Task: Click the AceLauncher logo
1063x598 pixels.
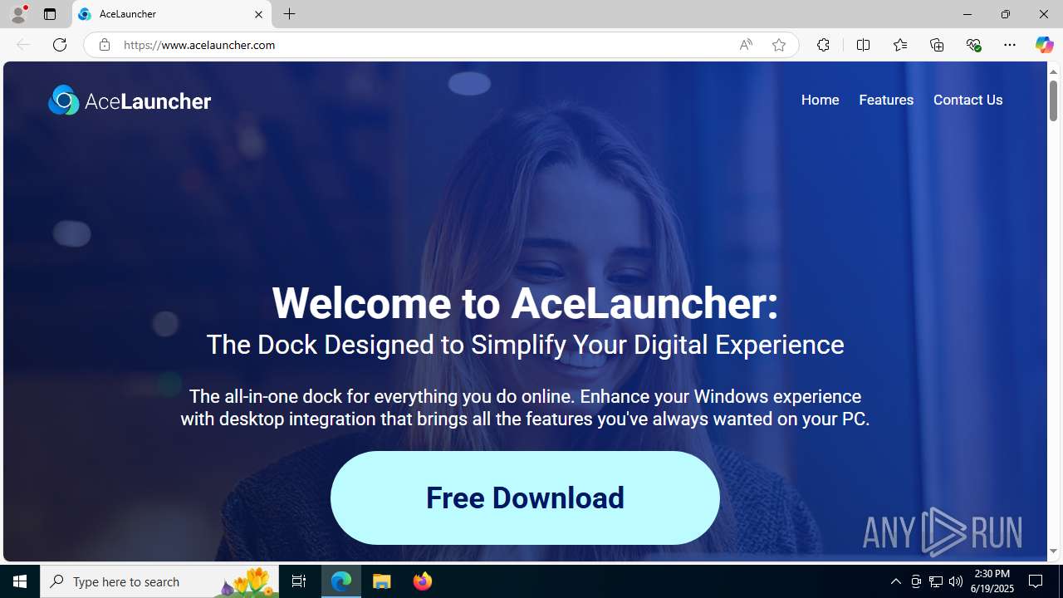Action: tap(130, 100)
